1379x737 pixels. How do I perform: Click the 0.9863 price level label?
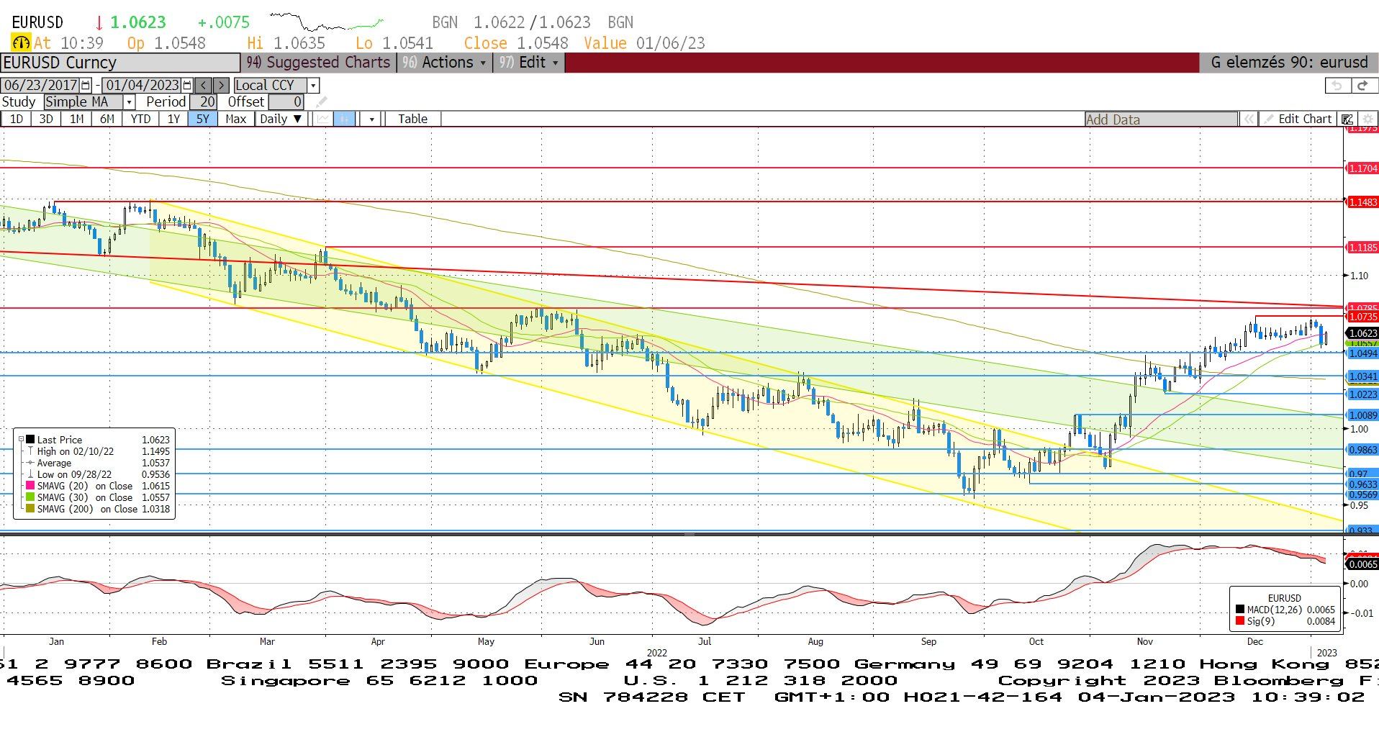click(x=1362, y=450)
